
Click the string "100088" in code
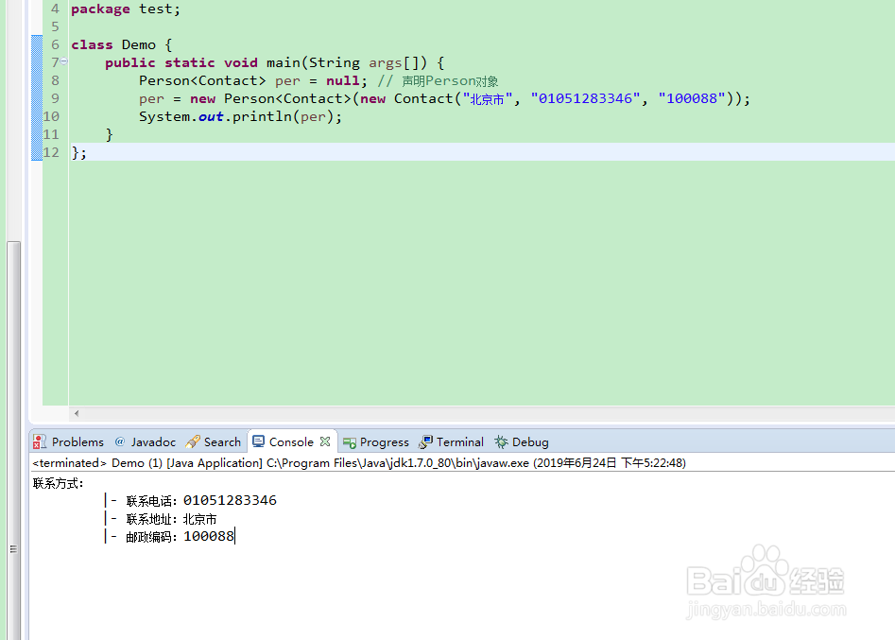[692, 98]
